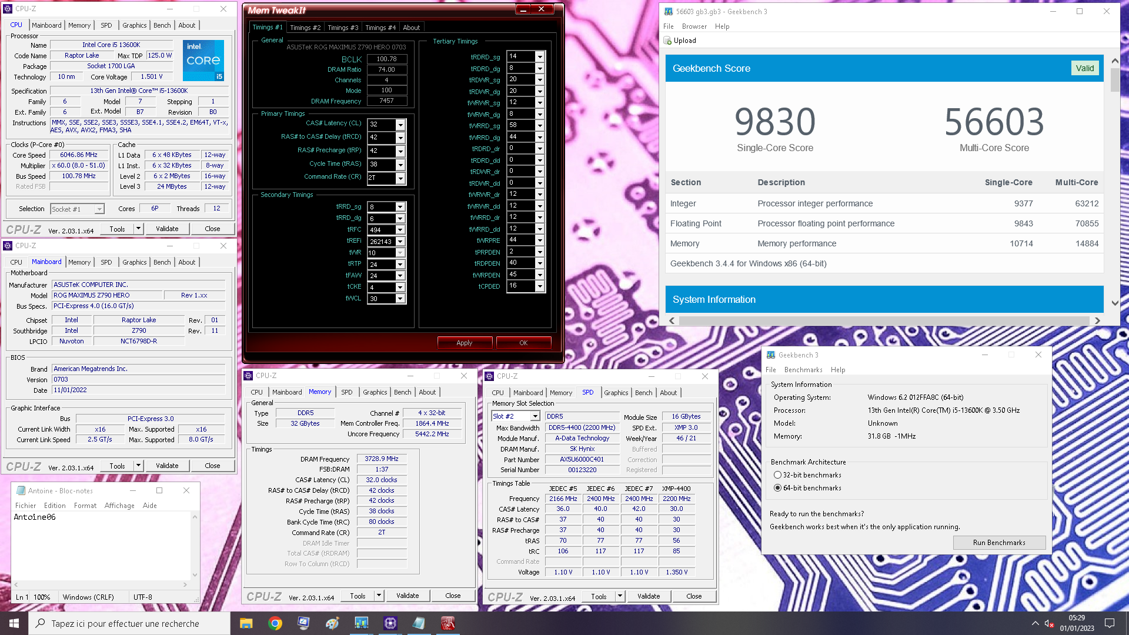Open the Paint palette taskbar icon
This screenshot has height=635, width=1129.
(x=332, y=623)
